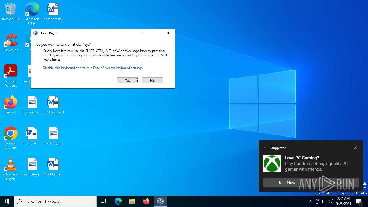
Task: Launch the Google Chrome desktop shortcut
Action: pos(11,138)
